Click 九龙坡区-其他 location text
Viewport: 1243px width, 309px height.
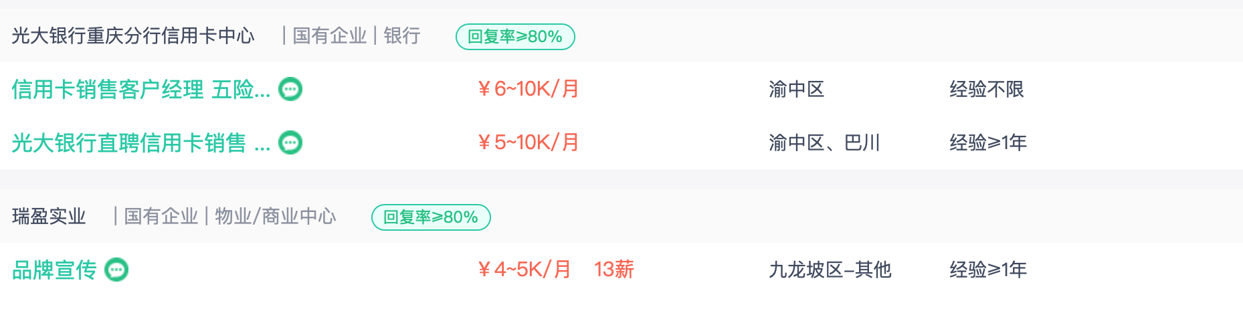coord(830,270)
